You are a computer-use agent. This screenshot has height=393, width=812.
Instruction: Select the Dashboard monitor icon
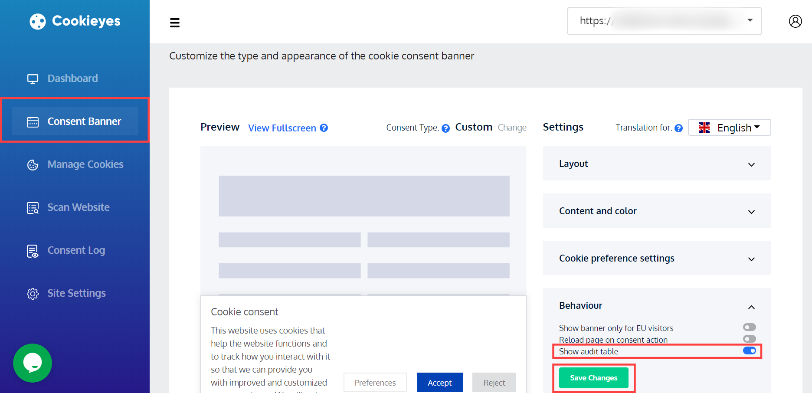click(33, 78)
